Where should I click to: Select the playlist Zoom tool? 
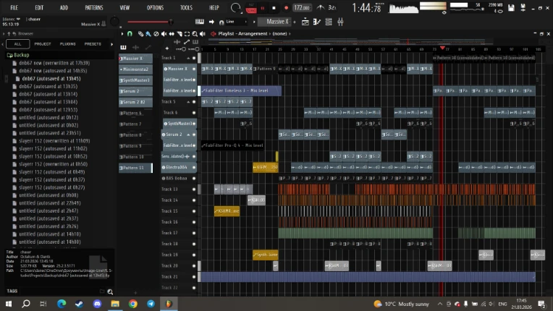pyautogui.click(x=195, y=34)
